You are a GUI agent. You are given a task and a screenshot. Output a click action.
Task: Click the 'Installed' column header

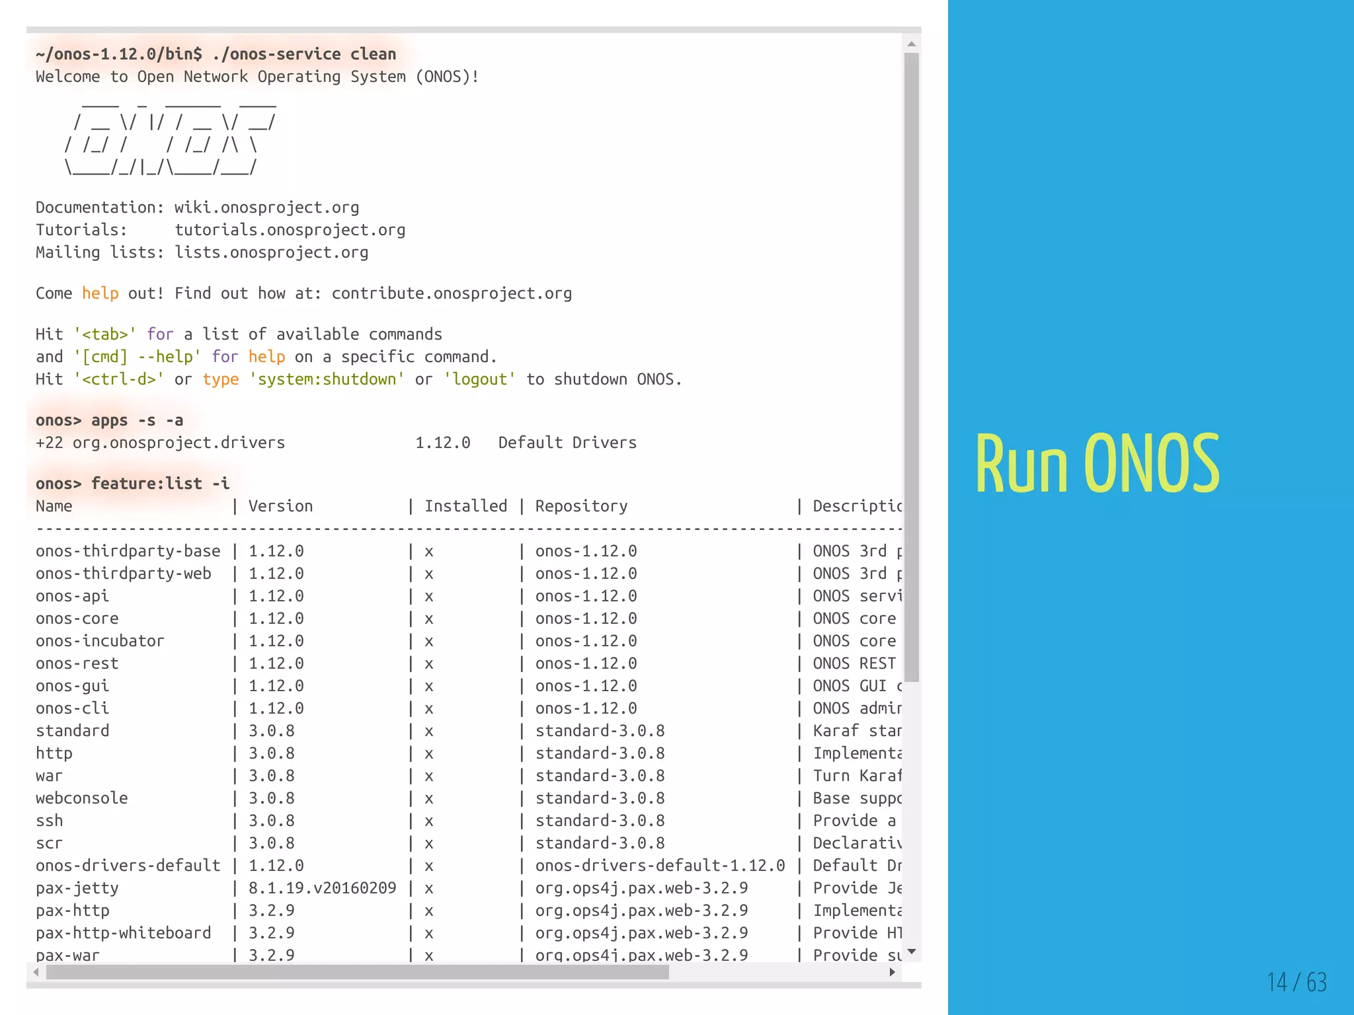click(x=466, y=506)
